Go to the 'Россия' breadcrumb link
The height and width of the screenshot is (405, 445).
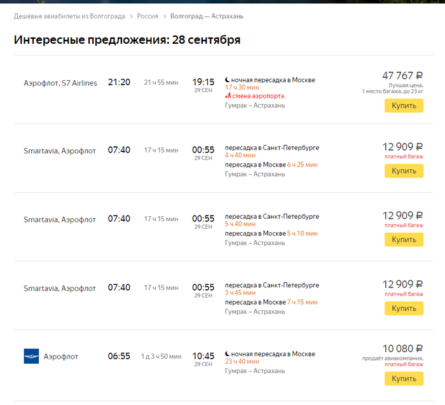click(x=147, y=16)
